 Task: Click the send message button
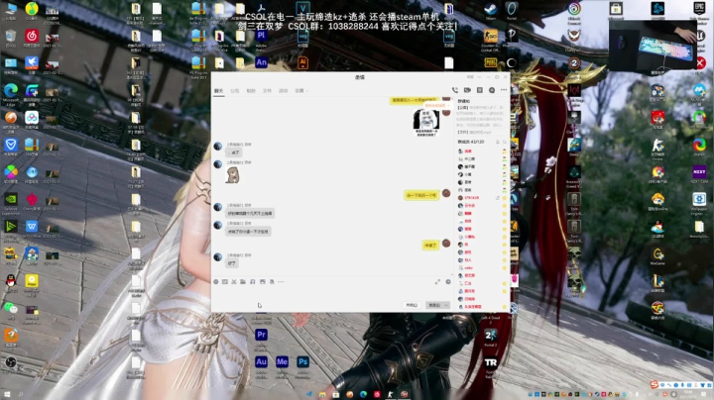(x=434, y=305)
